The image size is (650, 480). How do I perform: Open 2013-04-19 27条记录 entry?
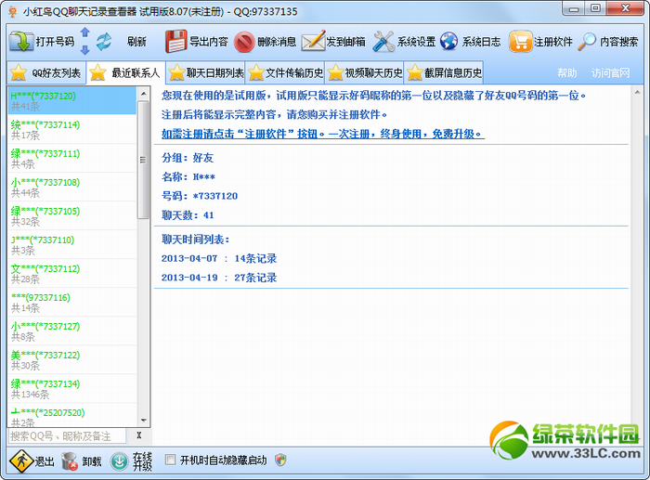[219, 278]
